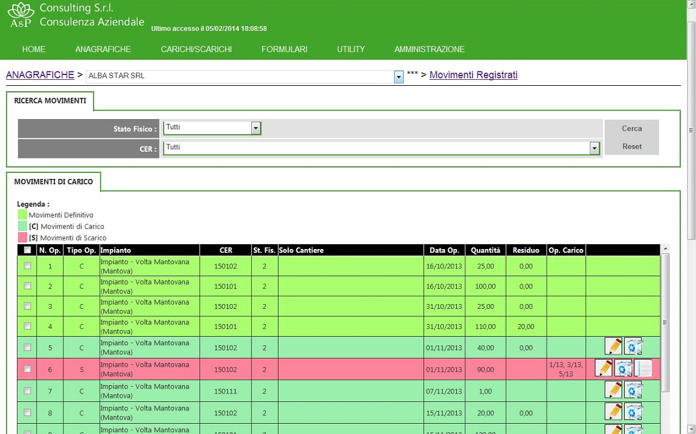Click the Data Op. column header
The image size is (696, 434).
pos(444,250)
